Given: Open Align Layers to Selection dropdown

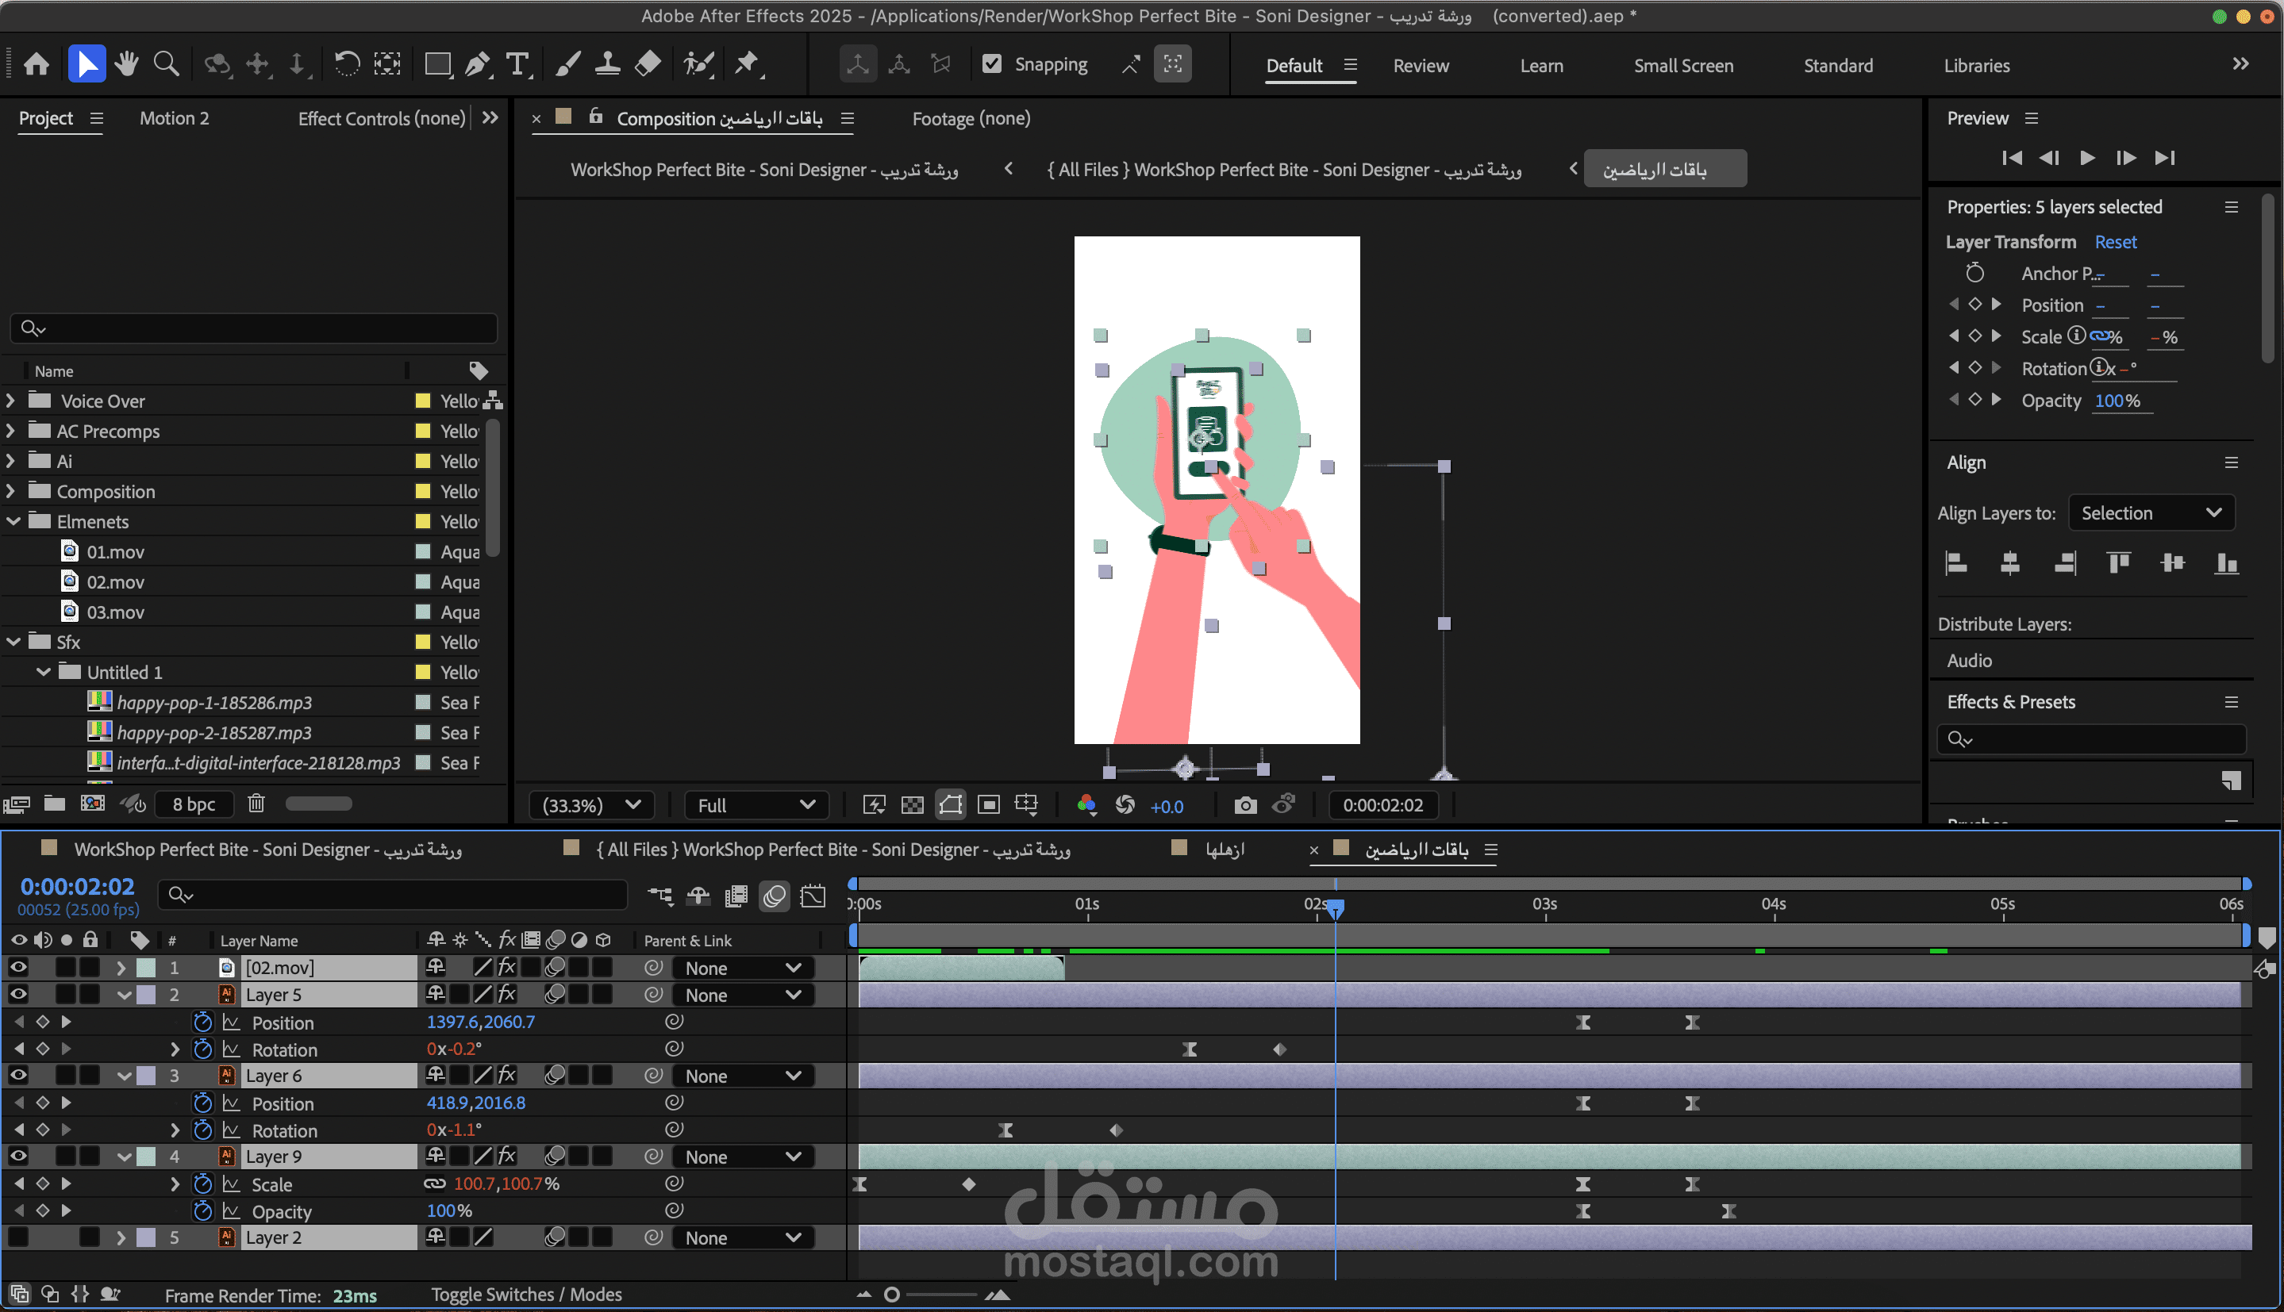Looking at the screenshot, I should pyautogui.click(x=2150, y=512).
